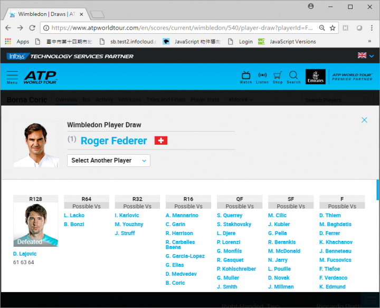Click the dimmed Activity tab
This screenshot has height=308, width=380.
(x=104, y=100)
